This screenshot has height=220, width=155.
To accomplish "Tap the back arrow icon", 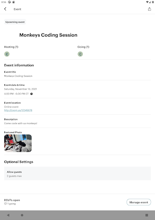I will pyautogui.click(x=5, y=9).
